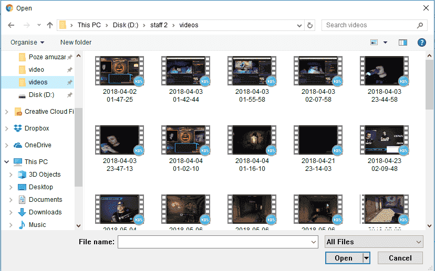Select video 2018-04-04 01-02-10
The height and width of the screenshot is (271, 435).
pyautogui.click(x=186, y=149)
